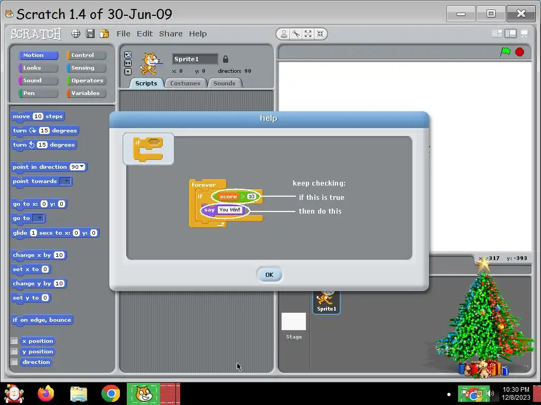Open the Edit menu
Viewport: 541px width, 405px height.
click(x=145, y=33)
